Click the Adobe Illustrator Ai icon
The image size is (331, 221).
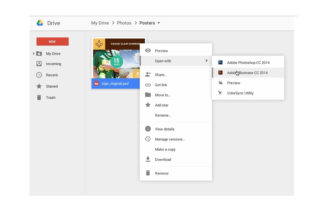pos(220,72)
